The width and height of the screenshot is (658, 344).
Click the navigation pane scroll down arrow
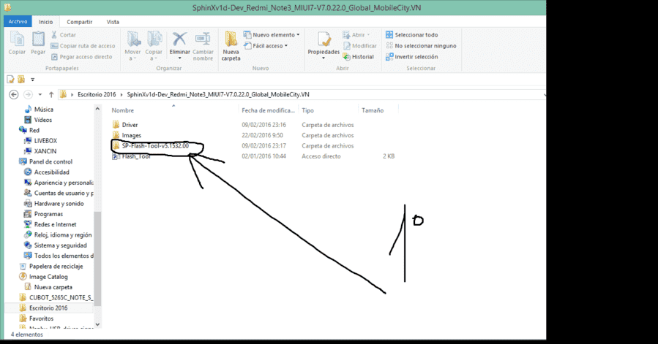97,324
